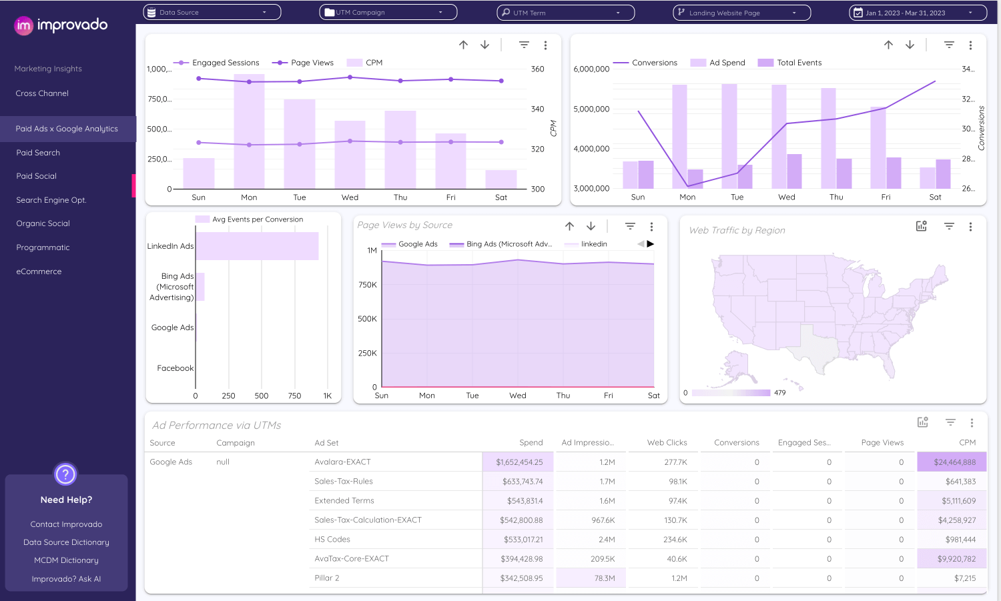Open the Jan 1 - Mar 31 date range picker
Image resolution: width=1001 pixels, height=601 pixels.
click(x=917, y=12)
